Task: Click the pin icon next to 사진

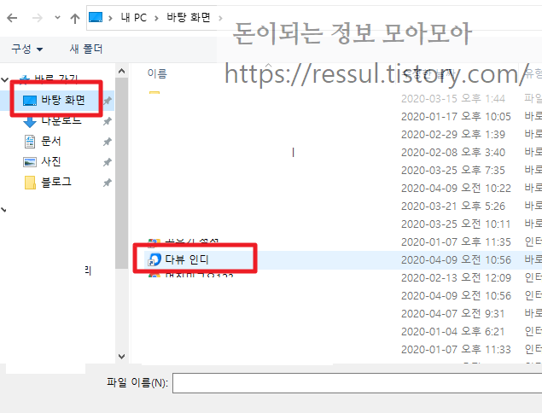Action: click(108, 162)
